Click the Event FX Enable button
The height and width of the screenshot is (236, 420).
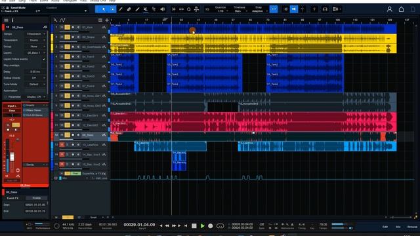coord(37,198)
